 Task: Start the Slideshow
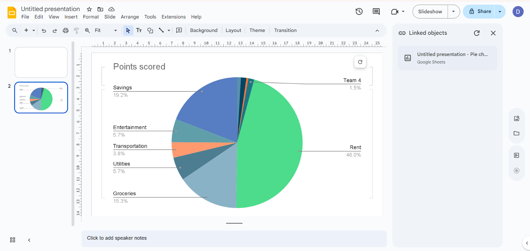[x=430, y=12]
